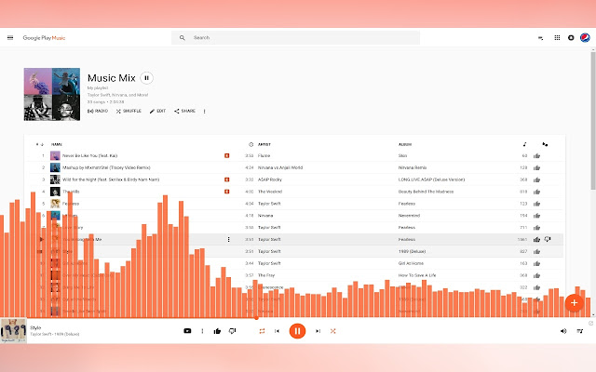Viewport: 596px width, 372px height.
Task: Click the 1989 now-playing album art
Action: (x=13, y=331)
